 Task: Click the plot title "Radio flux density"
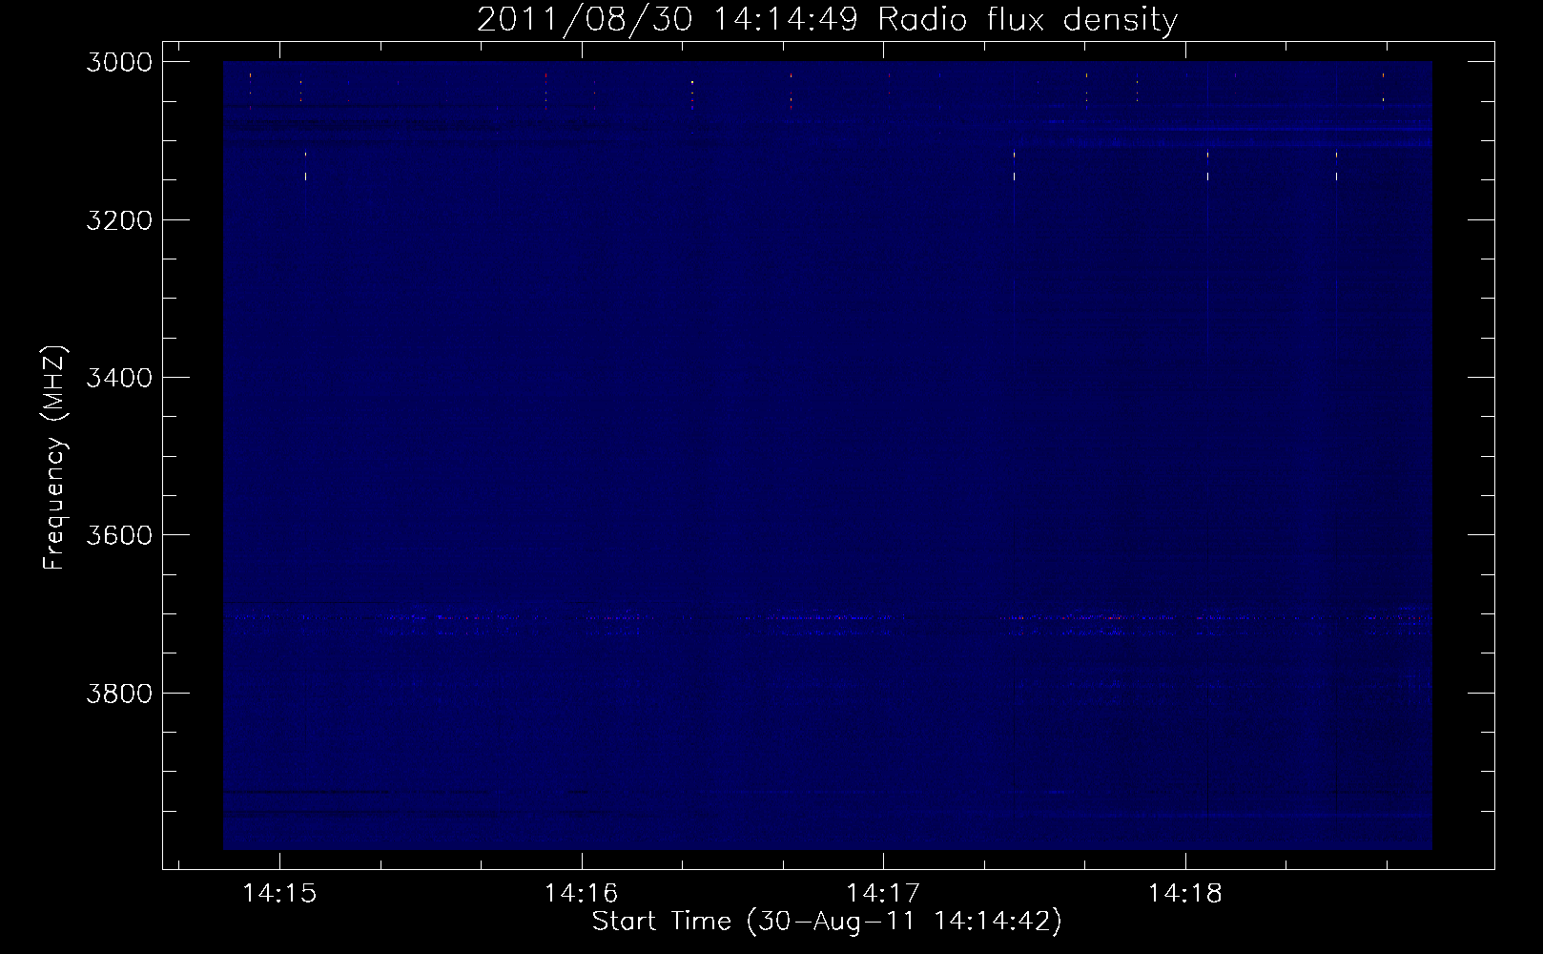coord(1028,20)
